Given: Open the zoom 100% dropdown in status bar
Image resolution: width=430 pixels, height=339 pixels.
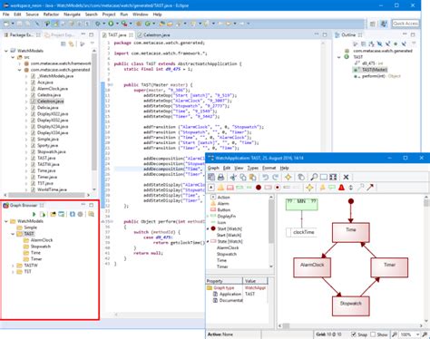Looking at the screenshot, I should (417, 334).
